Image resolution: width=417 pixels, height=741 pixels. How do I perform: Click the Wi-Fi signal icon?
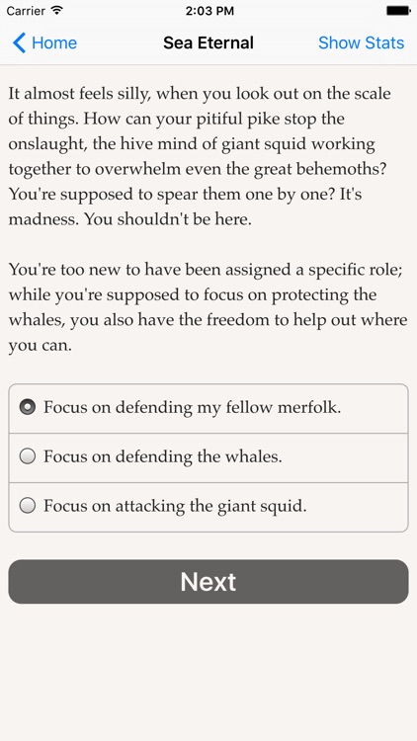point(57,11)
